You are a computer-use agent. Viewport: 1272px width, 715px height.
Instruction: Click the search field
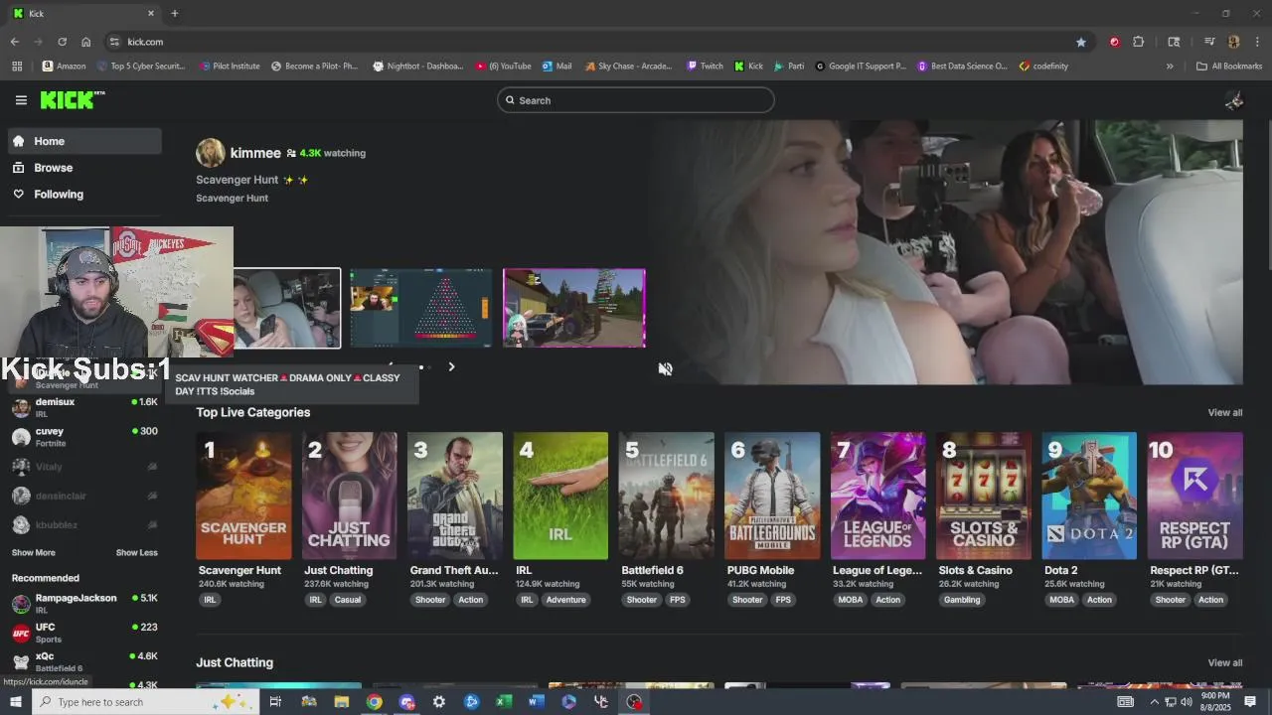[x=636, y=100]
